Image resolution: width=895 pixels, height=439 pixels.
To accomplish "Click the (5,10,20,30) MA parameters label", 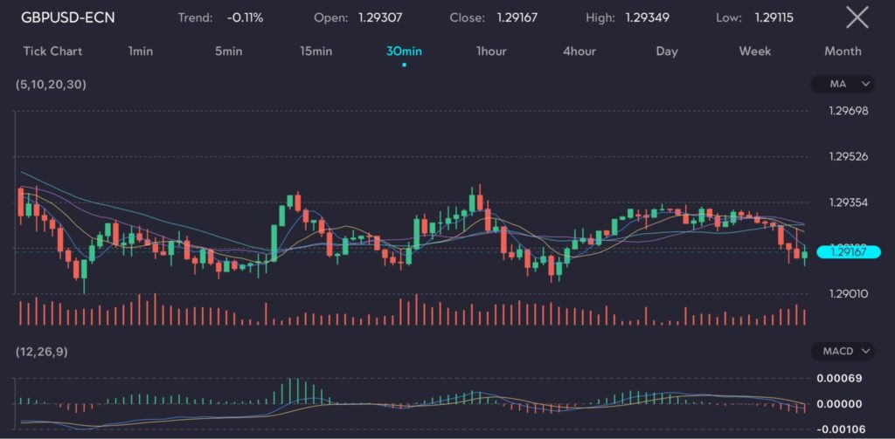I will [x=51, y=84].
